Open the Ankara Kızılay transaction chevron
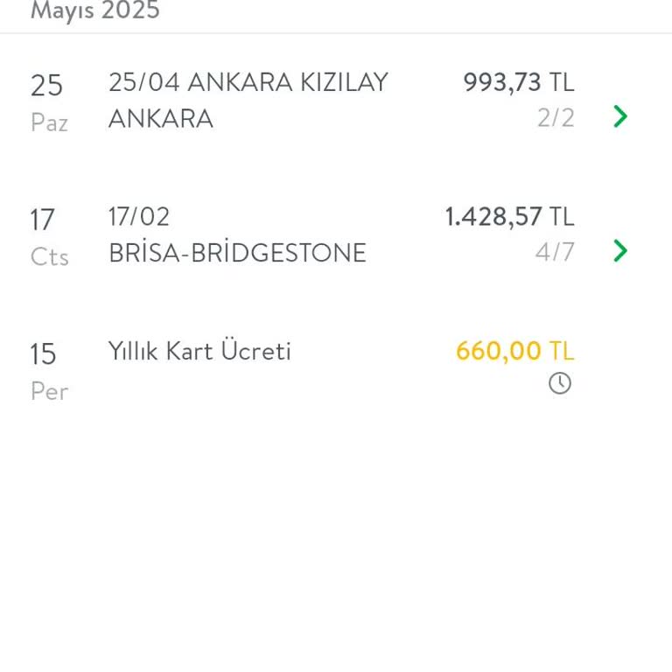This screenshot has height=672, width=672. tap(620, 116)
